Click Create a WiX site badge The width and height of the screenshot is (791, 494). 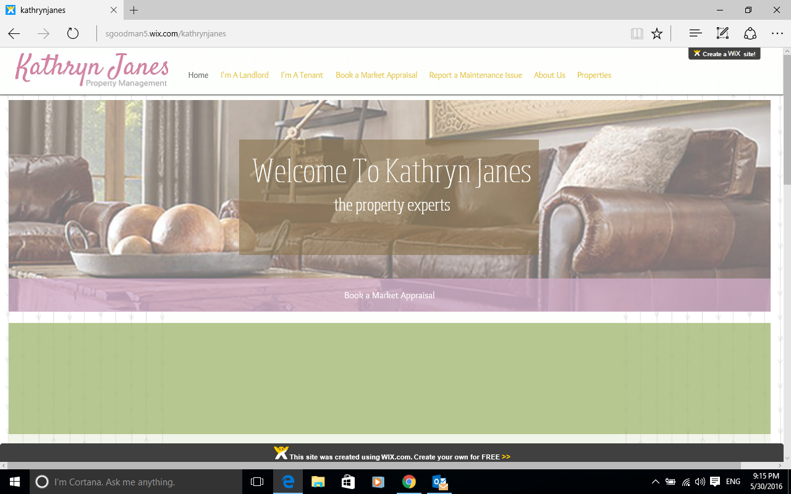[724, 54]
